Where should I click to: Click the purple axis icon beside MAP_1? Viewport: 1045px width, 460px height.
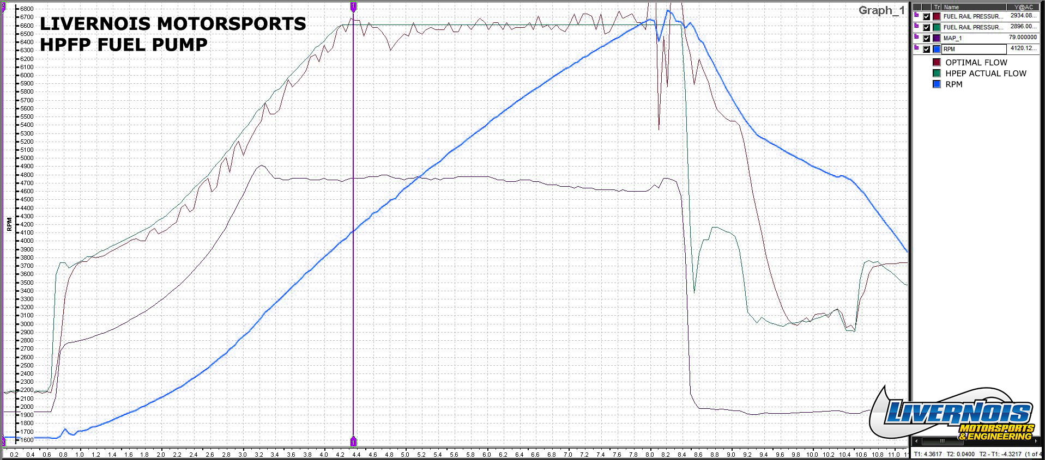pyautogui.click(x=917, y=38)
